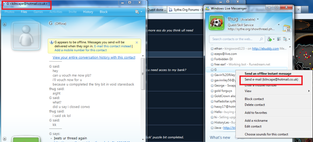Open the personal message dropdown arrow
This screenshot has height=142, width=313.
click(x=279, y=25)
